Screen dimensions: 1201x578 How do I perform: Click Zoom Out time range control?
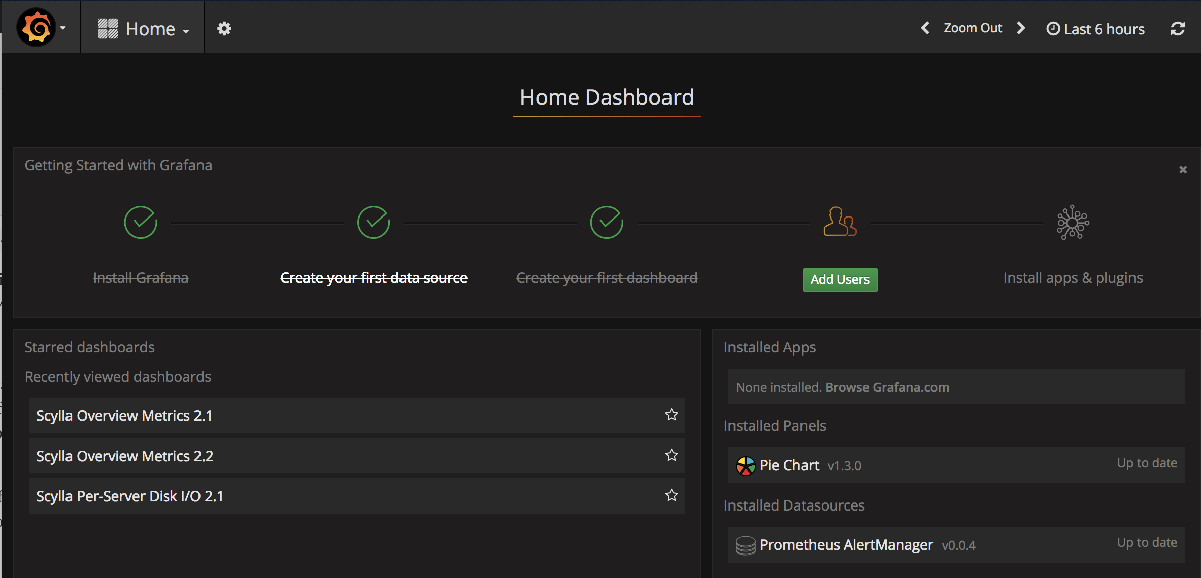(x=972, y=28)
